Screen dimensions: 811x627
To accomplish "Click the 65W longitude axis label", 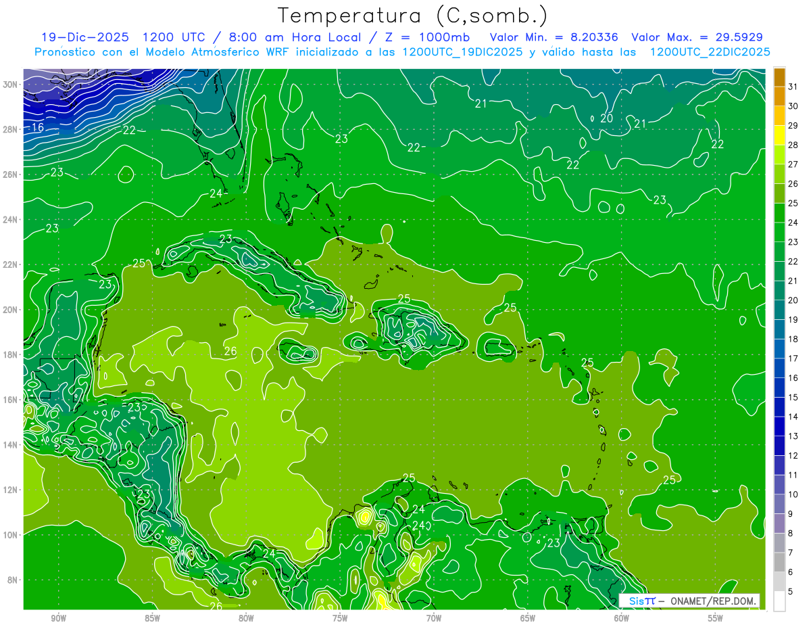I will [x=528, y=618].
